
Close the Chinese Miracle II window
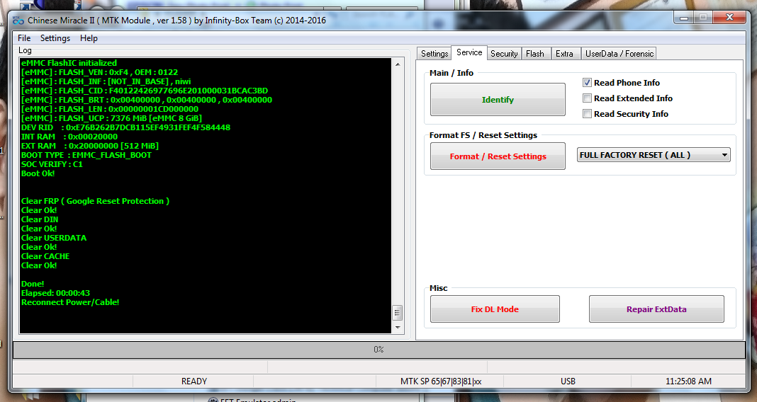tap(729, 18)
